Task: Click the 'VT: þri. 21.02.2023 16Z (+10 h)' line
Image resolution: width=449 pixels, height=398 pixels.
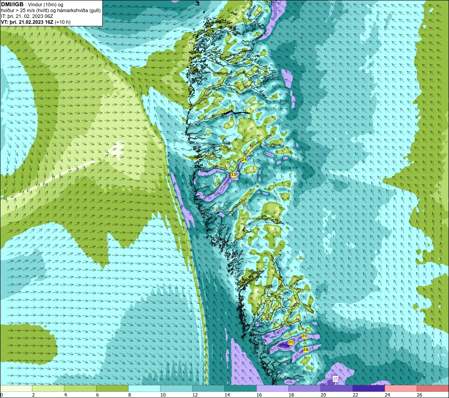Action: click(x=36, y=22)
